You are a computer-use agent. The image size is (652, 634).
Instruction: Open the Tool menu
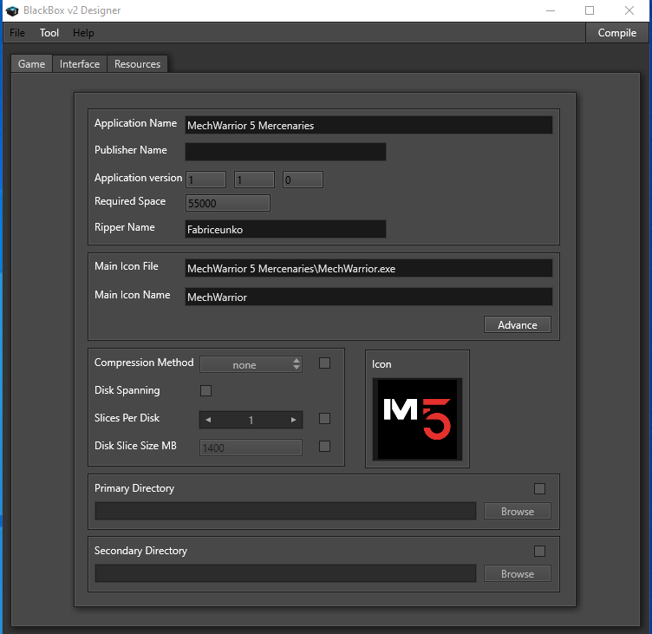point(49,33)
